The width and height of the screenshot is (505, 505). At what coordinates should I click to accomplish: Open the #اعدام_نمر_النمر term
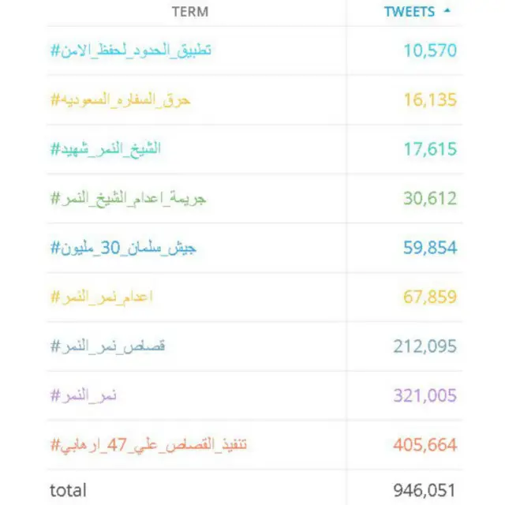click(x=102, y=297)
